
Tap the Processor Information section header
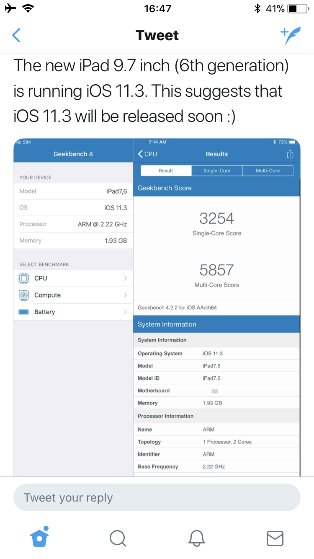coord(216,416)
